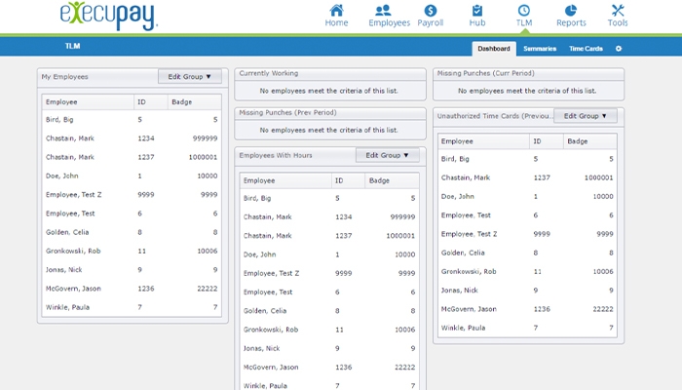
Task: Open the Hub monitor icon
Action: pos(476,15)
